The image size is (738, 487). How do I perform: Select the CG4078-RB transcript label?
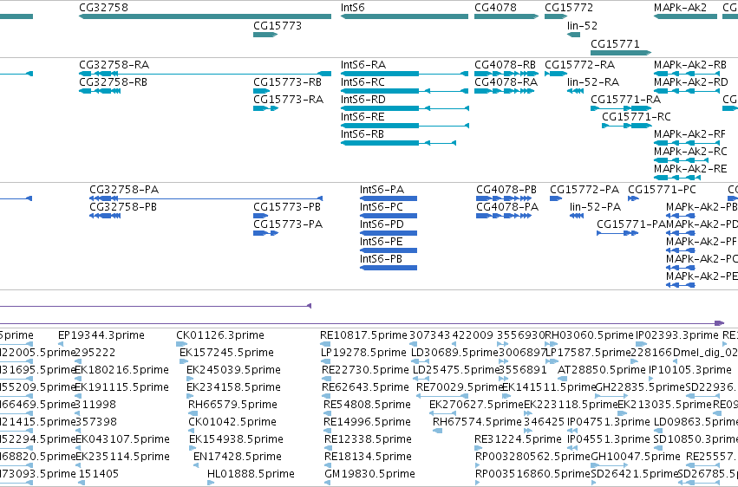[x=505, y=65]
